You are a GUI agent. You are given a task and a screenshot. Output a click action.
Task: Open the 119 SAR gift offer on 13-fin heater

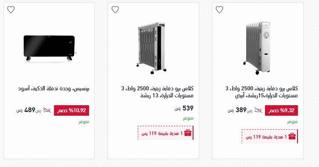pos(165,133)
